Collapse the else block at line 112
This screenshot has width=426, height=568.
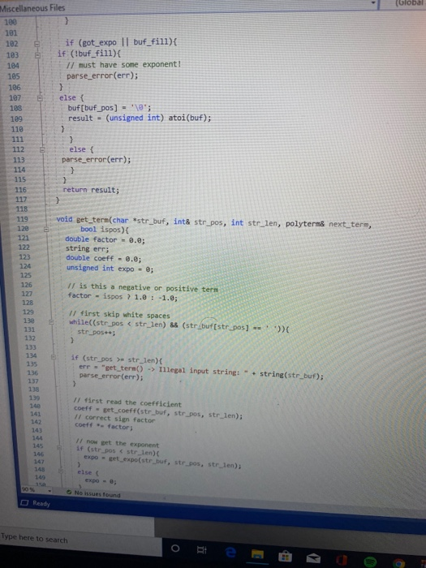tap(42, 149)
